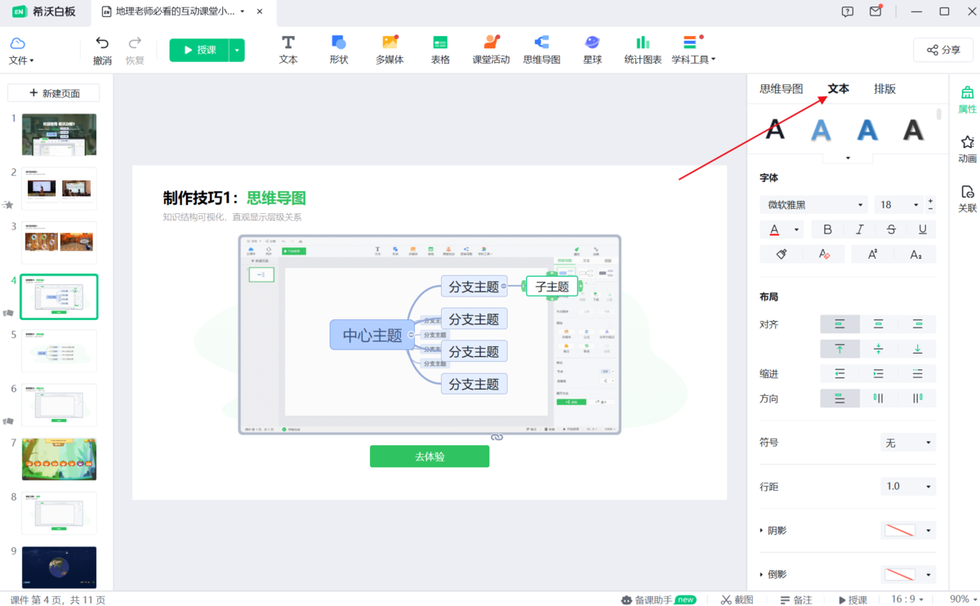Set horizontal alignment to right
This screenshot has height=606, width=980.
[917, 324]
